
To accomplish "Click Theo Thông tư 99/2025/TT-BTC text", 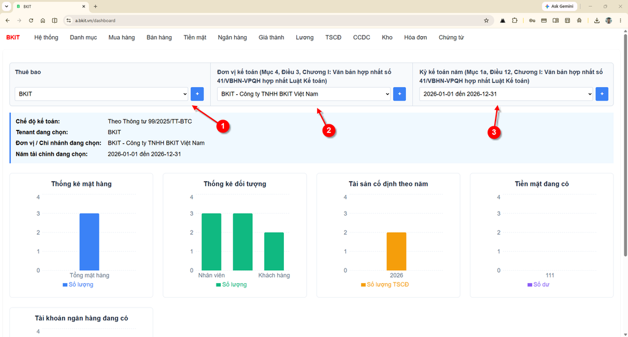I will click(x=150, y=121).
